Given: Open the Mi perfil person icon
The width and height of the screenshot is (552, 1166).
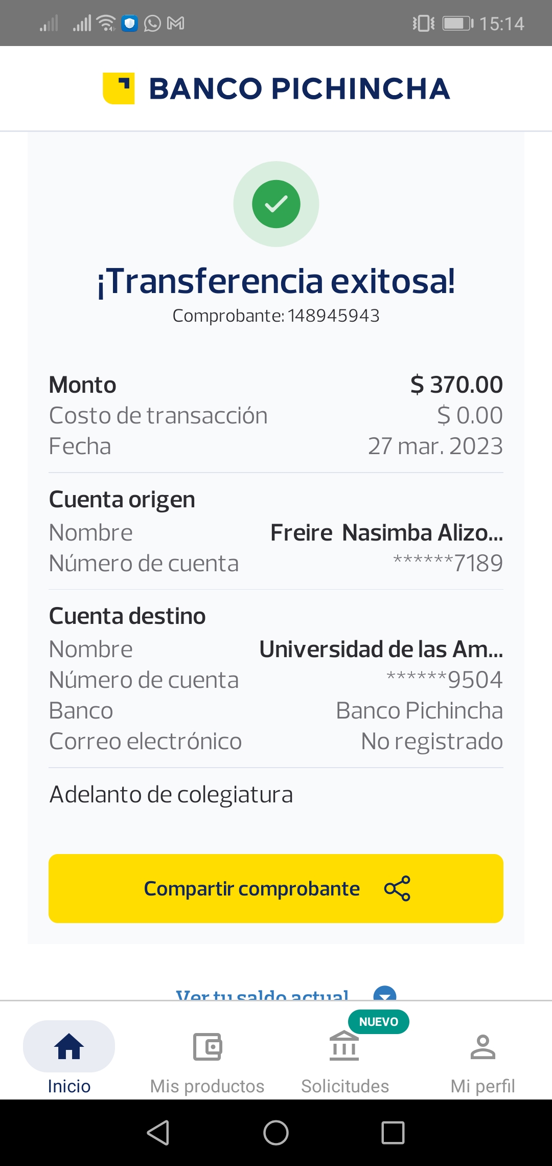Looking at the screenshot, I should (482, 1046).
